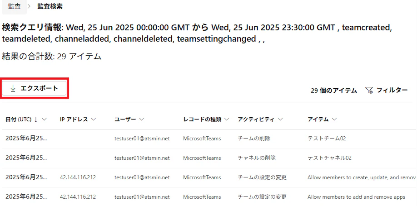Click the Export download arrow icon
Viewport: 417px width, 206px height.
tap(13, 89)
